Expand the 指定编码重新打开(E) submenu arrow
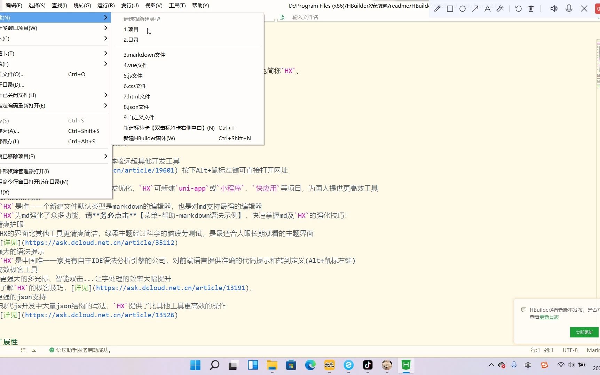The image size is (600, 375). tap(105, 105)
